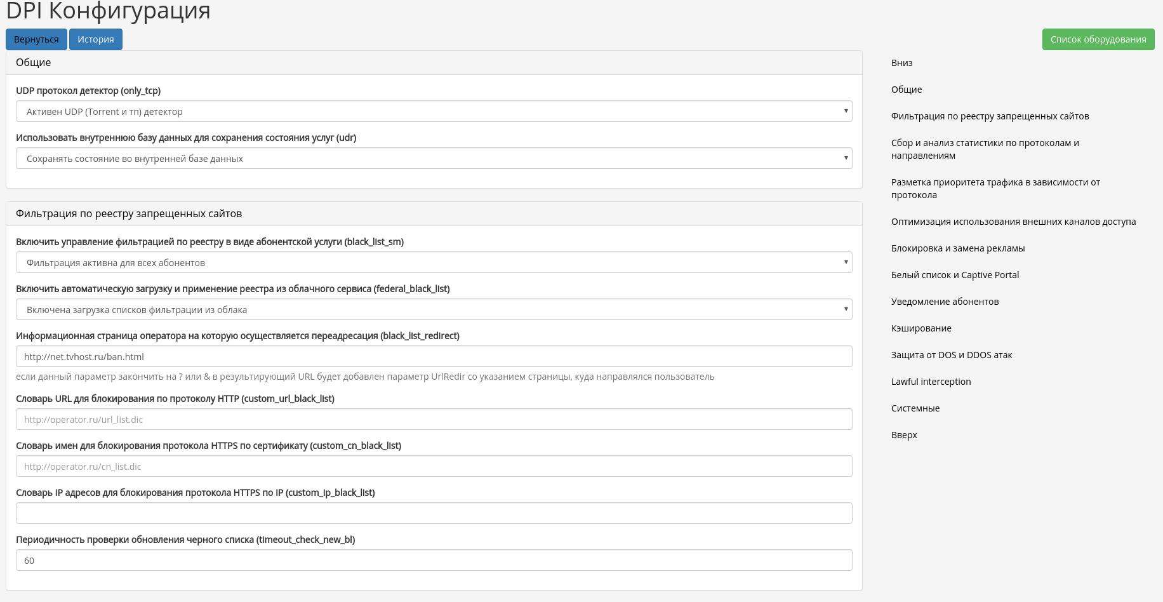The width and height of the screenshot is (1163, 602).
Task: Click the Вернуться button
Action: [36, 39]
